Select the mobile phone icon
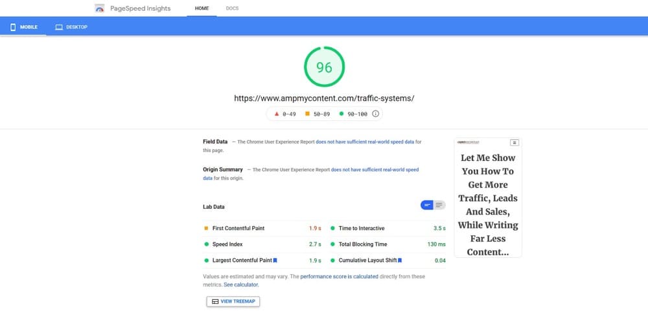648x320 pixels. tap(13, 27)
